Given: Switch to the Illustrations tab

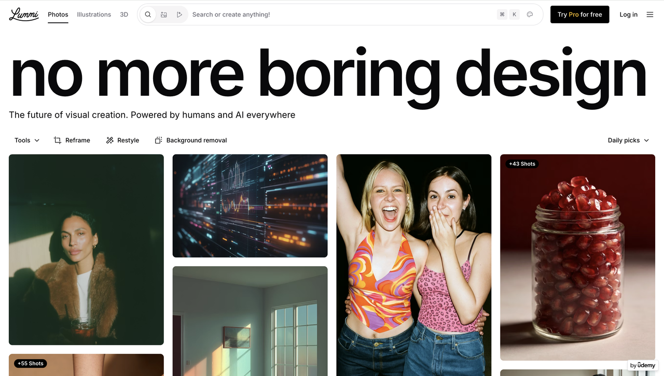Looking at the screenshot, I should pyautogui.click(x=94, y=15).
